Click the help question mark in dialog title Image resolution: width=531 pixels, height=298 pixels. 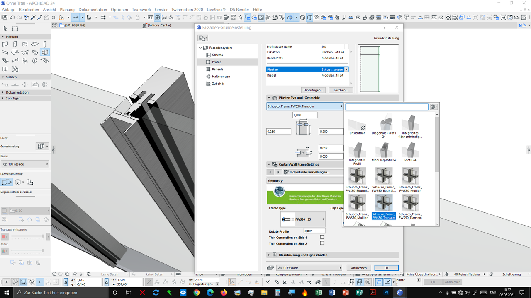click(384, 27)
